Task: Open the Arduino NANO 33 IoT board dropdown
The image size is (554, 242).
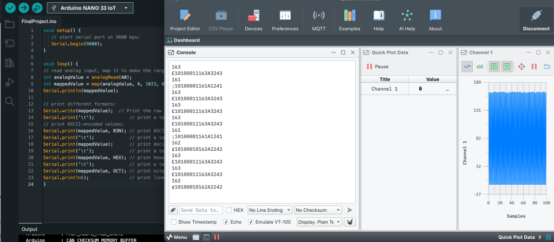Action: tap(89, 8)
